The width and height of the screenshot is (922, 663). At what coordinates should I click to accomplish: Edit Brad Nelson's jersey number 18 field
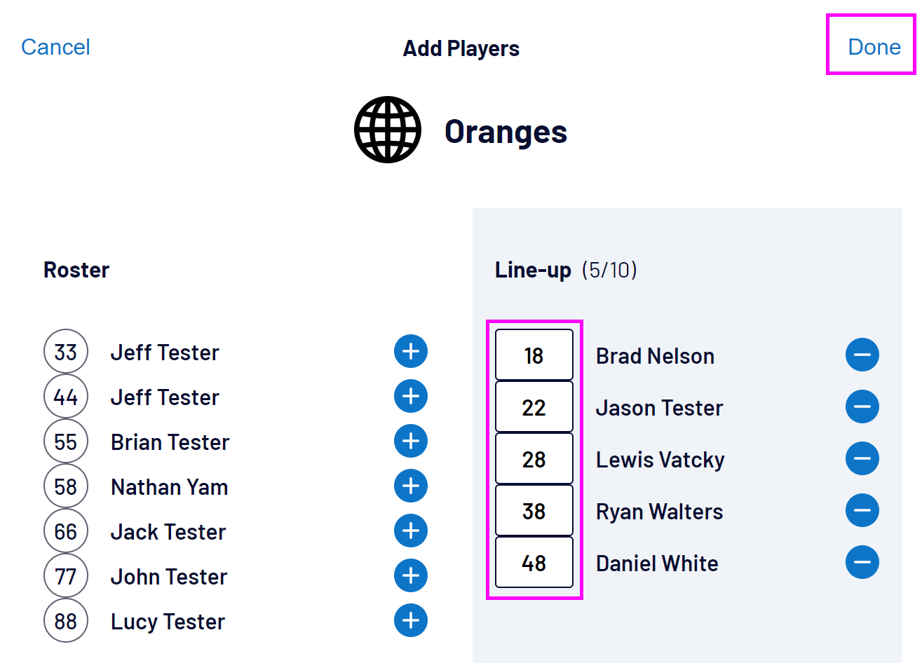pyautogui.click(x=534, y=355)
